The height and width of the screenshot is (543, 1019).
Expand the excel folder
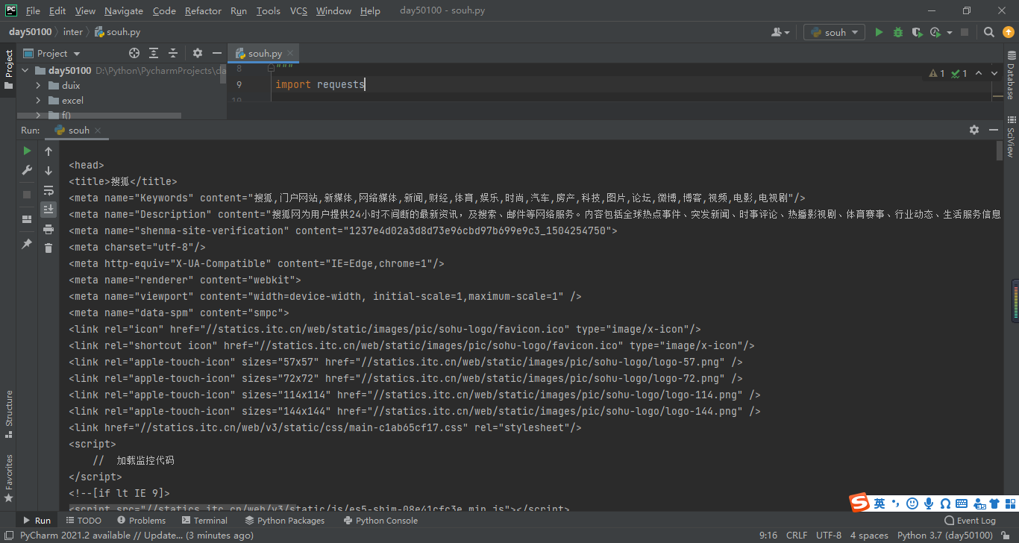pos(38,101)
